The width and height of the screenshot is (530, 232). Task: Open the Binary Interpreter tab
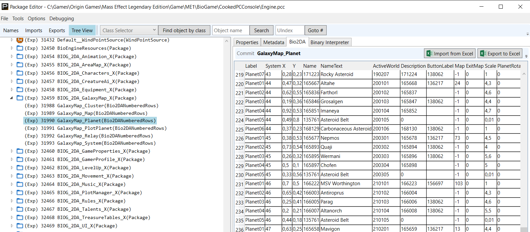tap(330, 42)
